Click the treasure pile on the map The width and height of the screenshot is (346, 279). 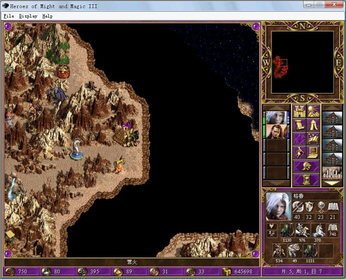(63, 71)
